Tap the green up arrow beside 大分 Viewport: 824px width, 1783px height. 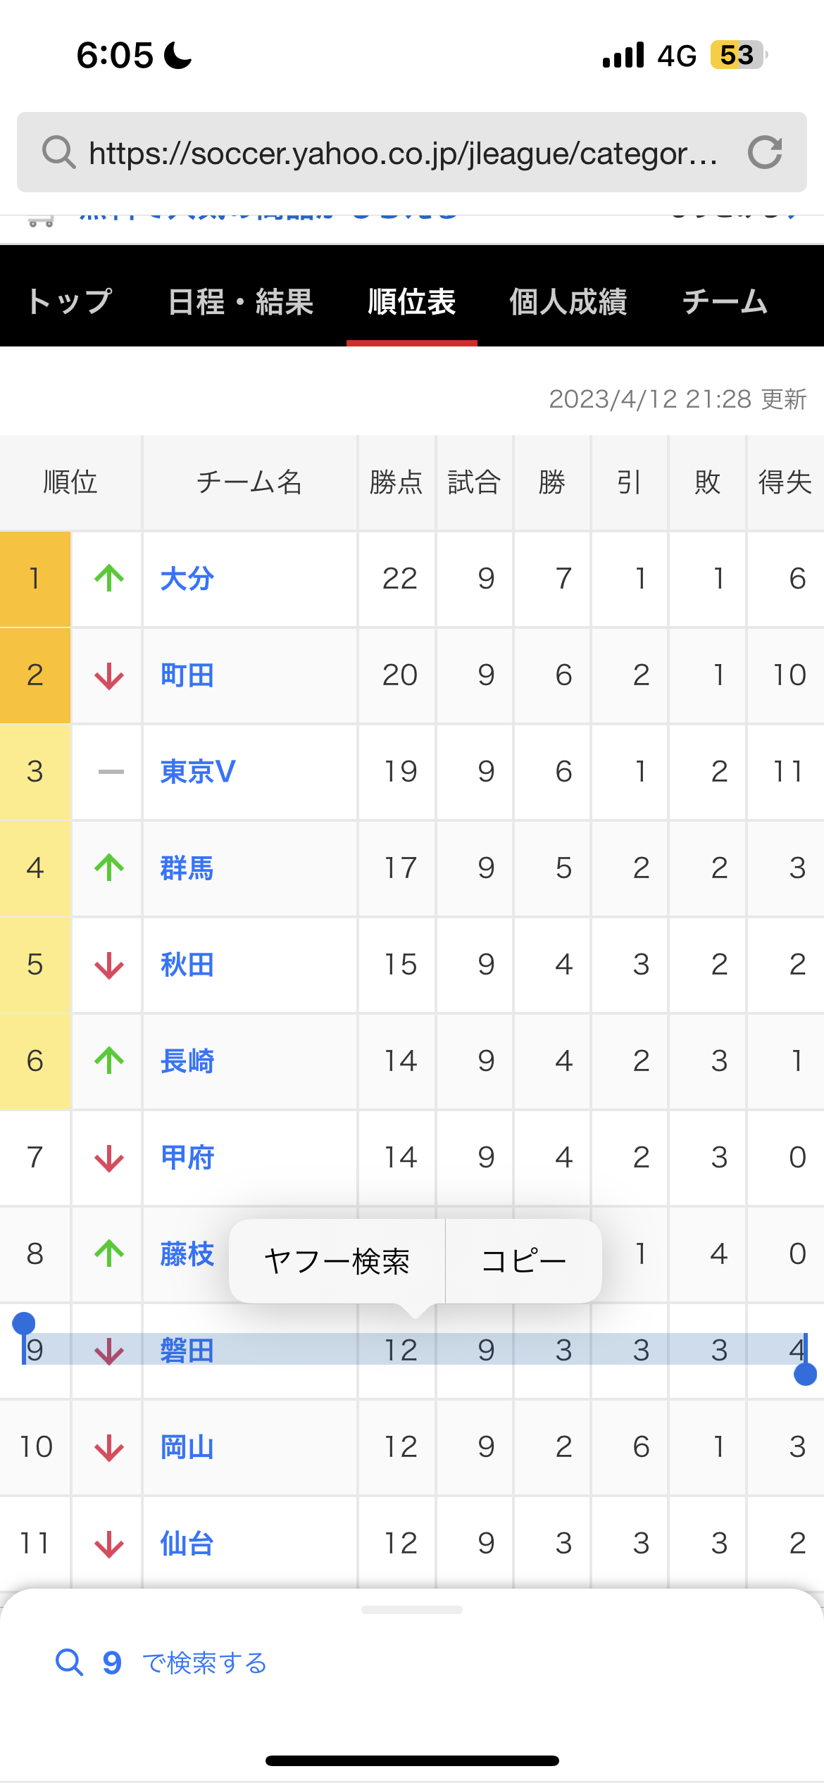[109, 579]
